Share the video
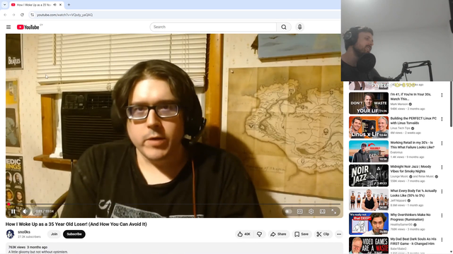Viewport: 453px width, 254px height. tap(278, 234)
